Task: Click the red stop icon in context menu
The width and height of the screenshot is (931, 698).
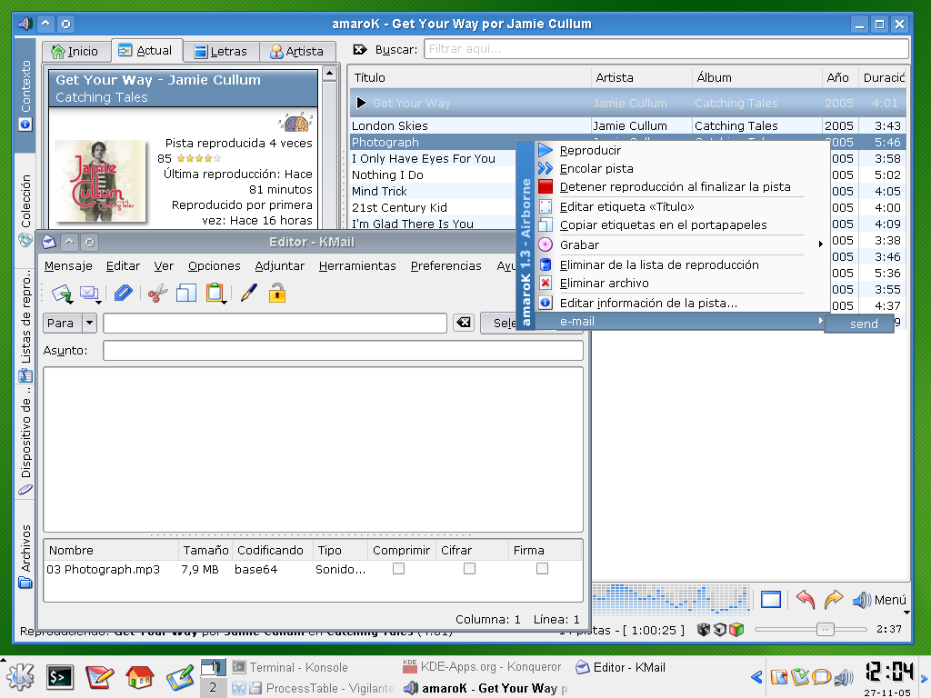Action: [546, 187]
